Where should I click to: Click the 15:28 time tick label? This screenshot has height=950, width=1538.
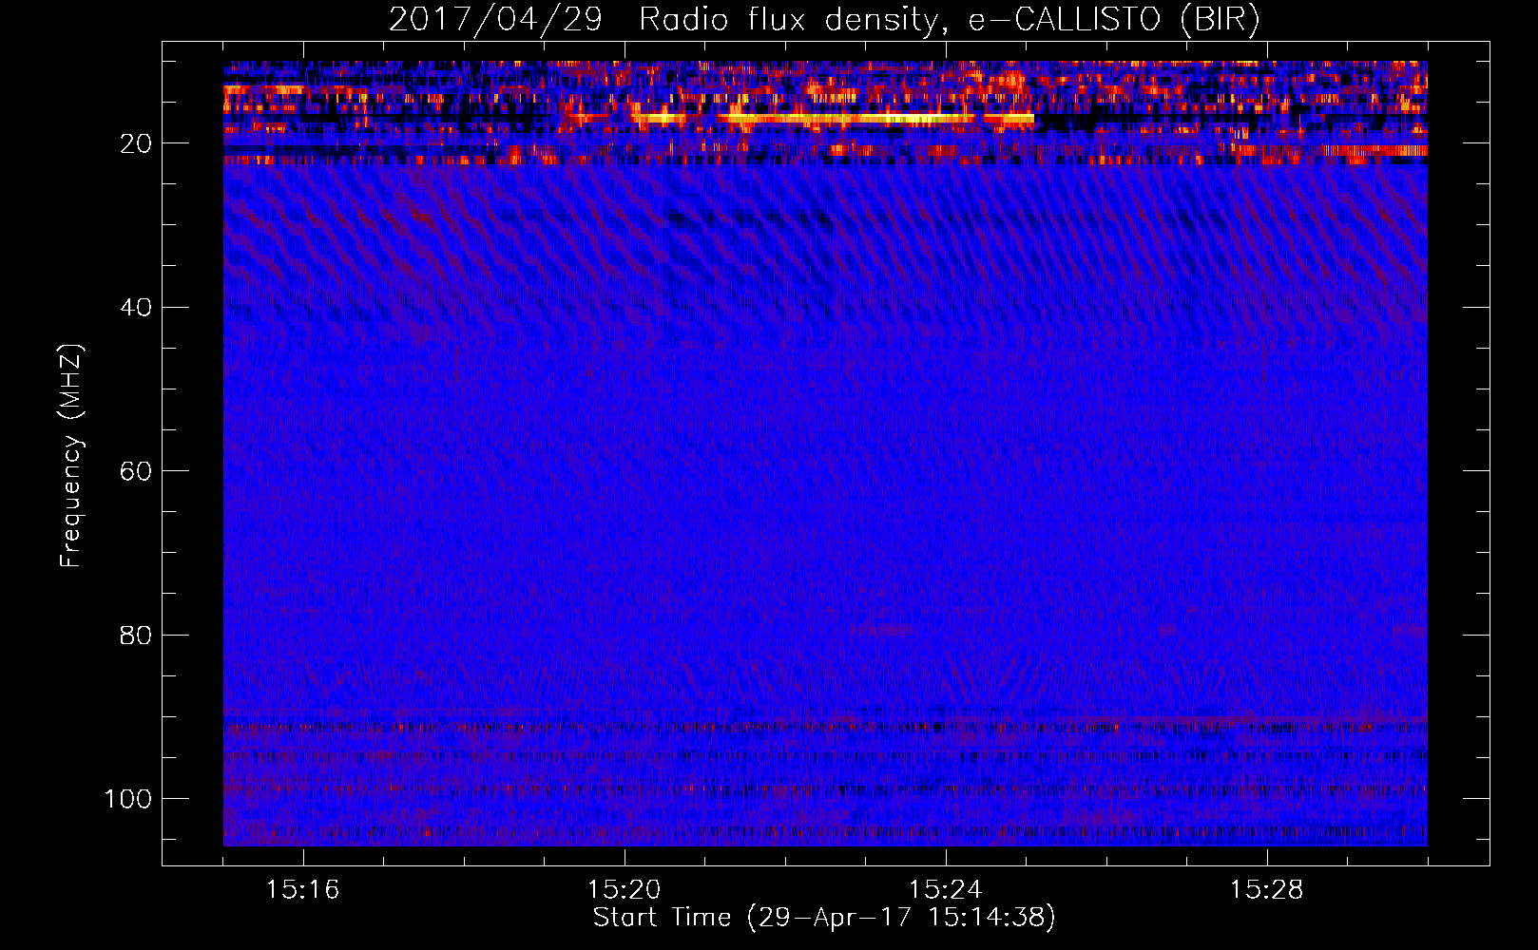[x=1266, y=890]
